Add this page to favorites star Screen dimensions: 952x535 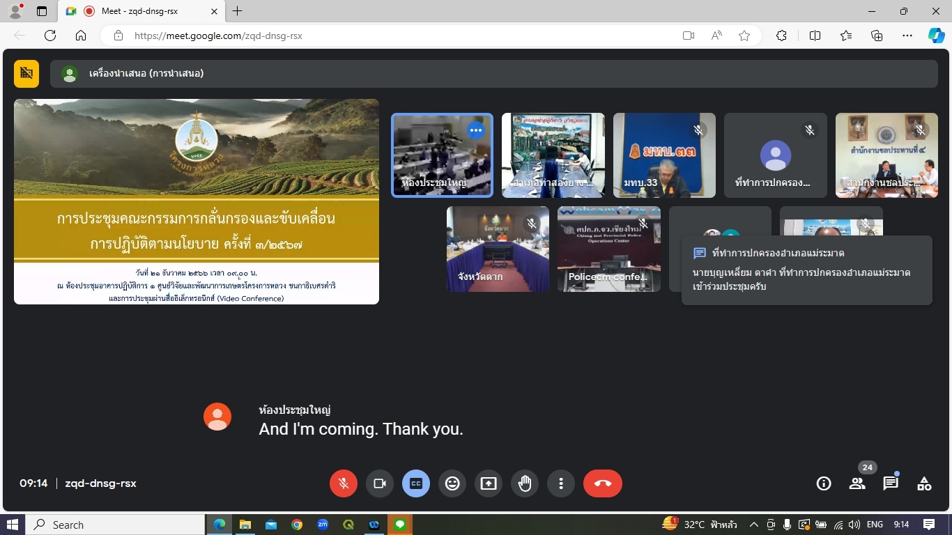coord(744,36)
